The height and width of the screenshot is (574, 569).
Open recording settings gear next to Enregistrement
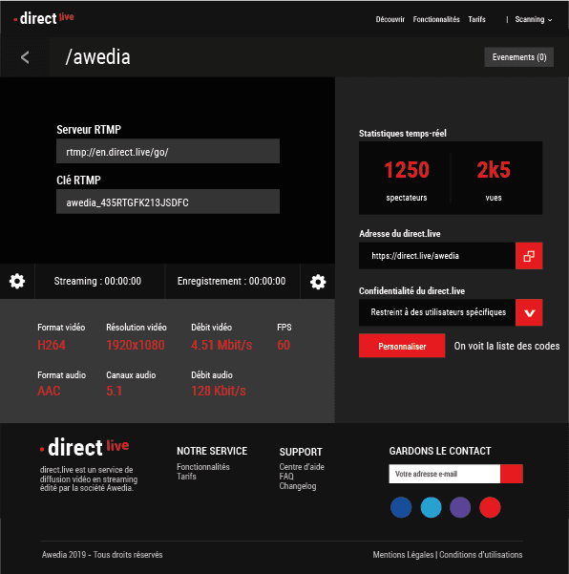pos(318,282)
